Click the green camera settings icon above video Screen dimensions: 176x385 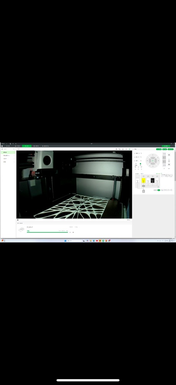[x=130, y=149]
